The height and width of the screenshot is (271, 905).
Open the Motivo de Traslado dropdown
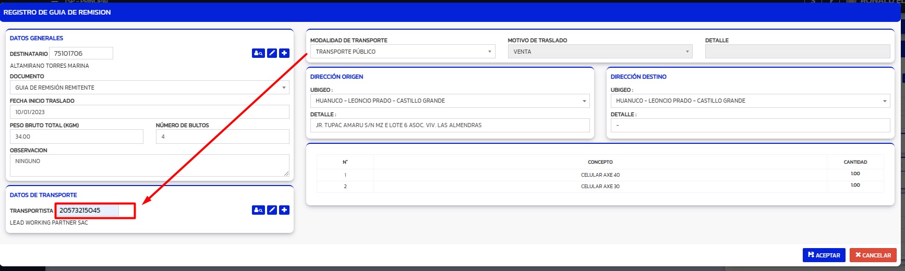click(x=600, y=52)
